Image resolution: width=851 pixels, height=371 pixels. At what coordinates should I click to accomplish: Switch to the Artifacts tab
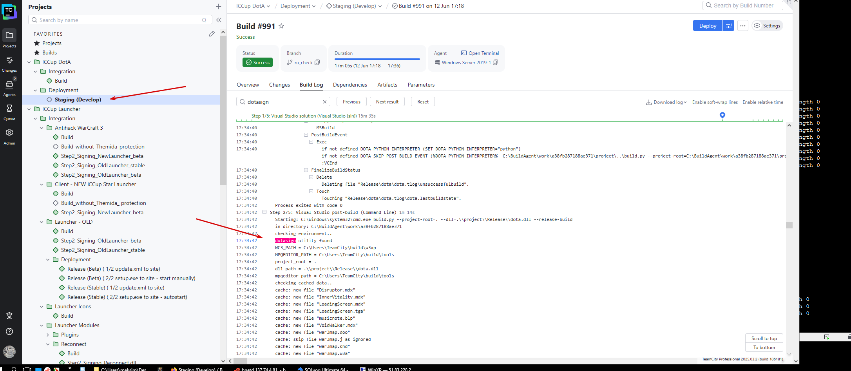pos(387,85)
